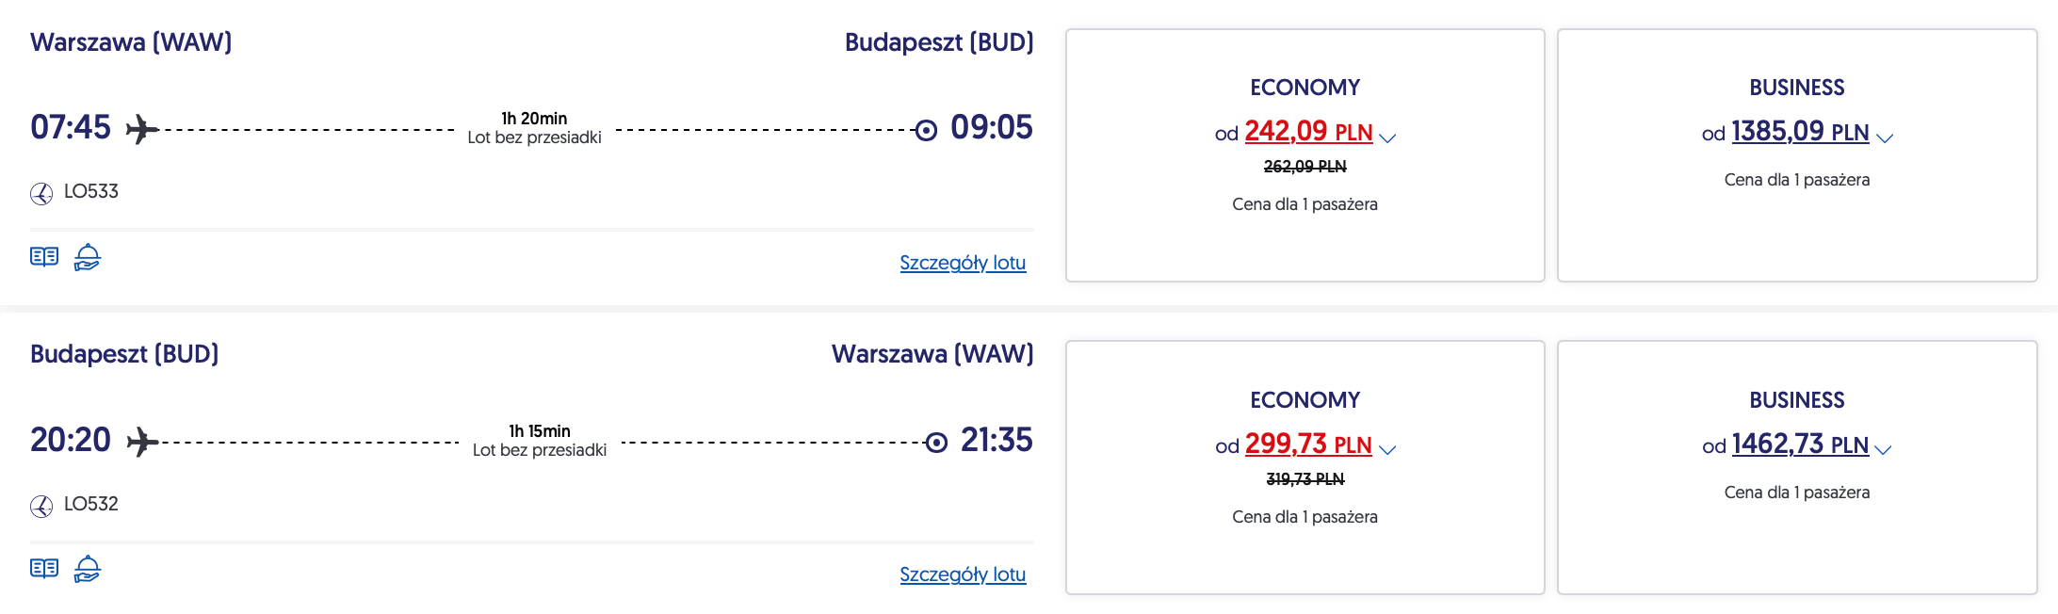This screenshot has height=614, width=2058.
Task: Click the reading material icon for flight LO532
Action: (44, 569)
